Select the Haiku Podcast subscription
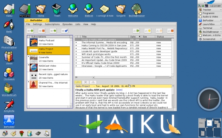The width and height of the screenshot is (222, 138). 49,42
